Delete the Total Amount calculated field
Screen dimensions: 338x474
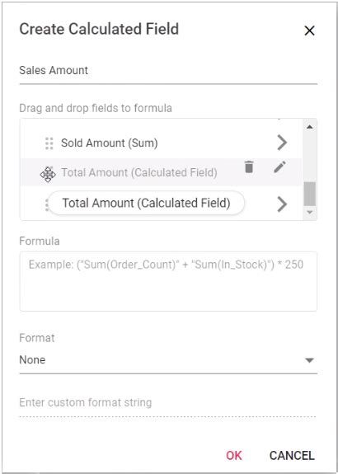248,167
